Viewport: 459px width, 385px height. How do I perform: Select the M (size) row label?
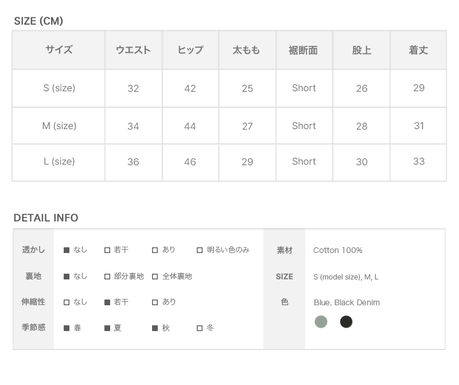point(59,126)
